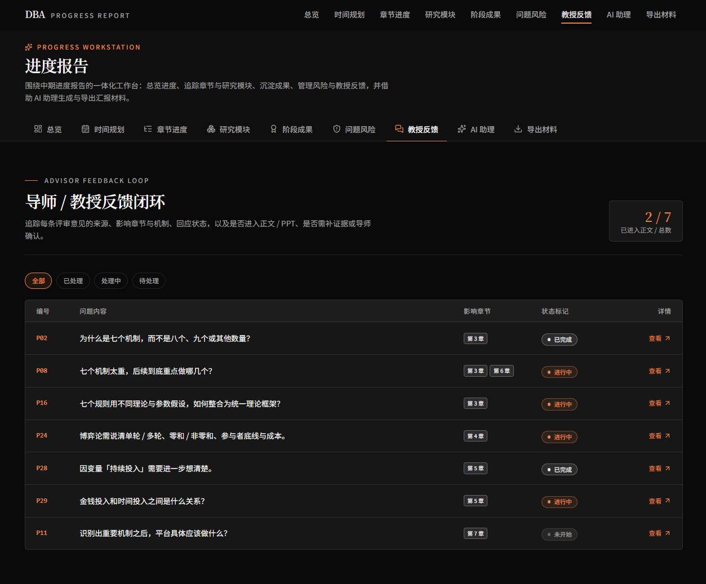Go to 时间规划 in top navigation
Image resolution: width=706 pixels, height=584 pixels.
click(349, 15)
